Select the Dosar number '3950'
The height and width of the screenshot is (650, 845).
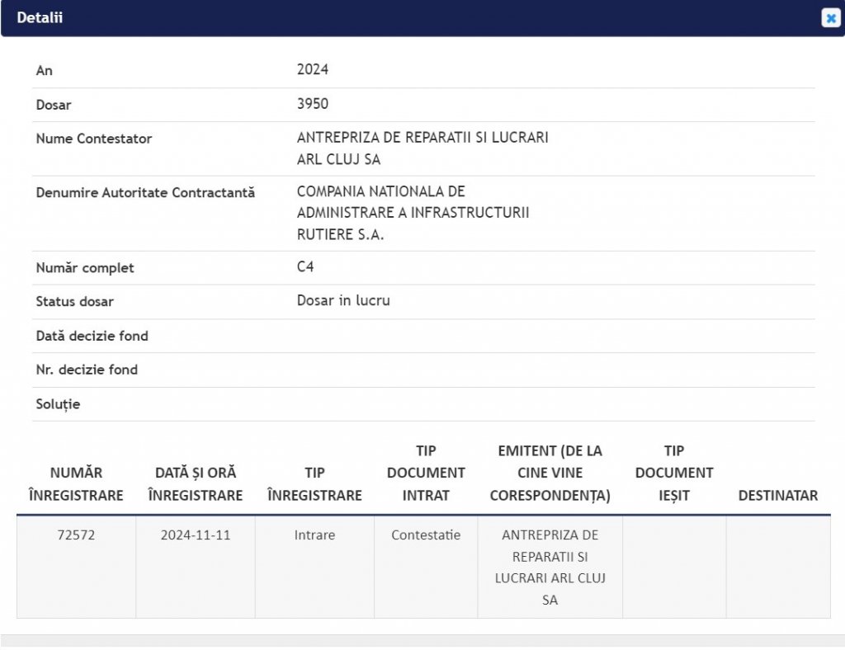click(313, 103)
